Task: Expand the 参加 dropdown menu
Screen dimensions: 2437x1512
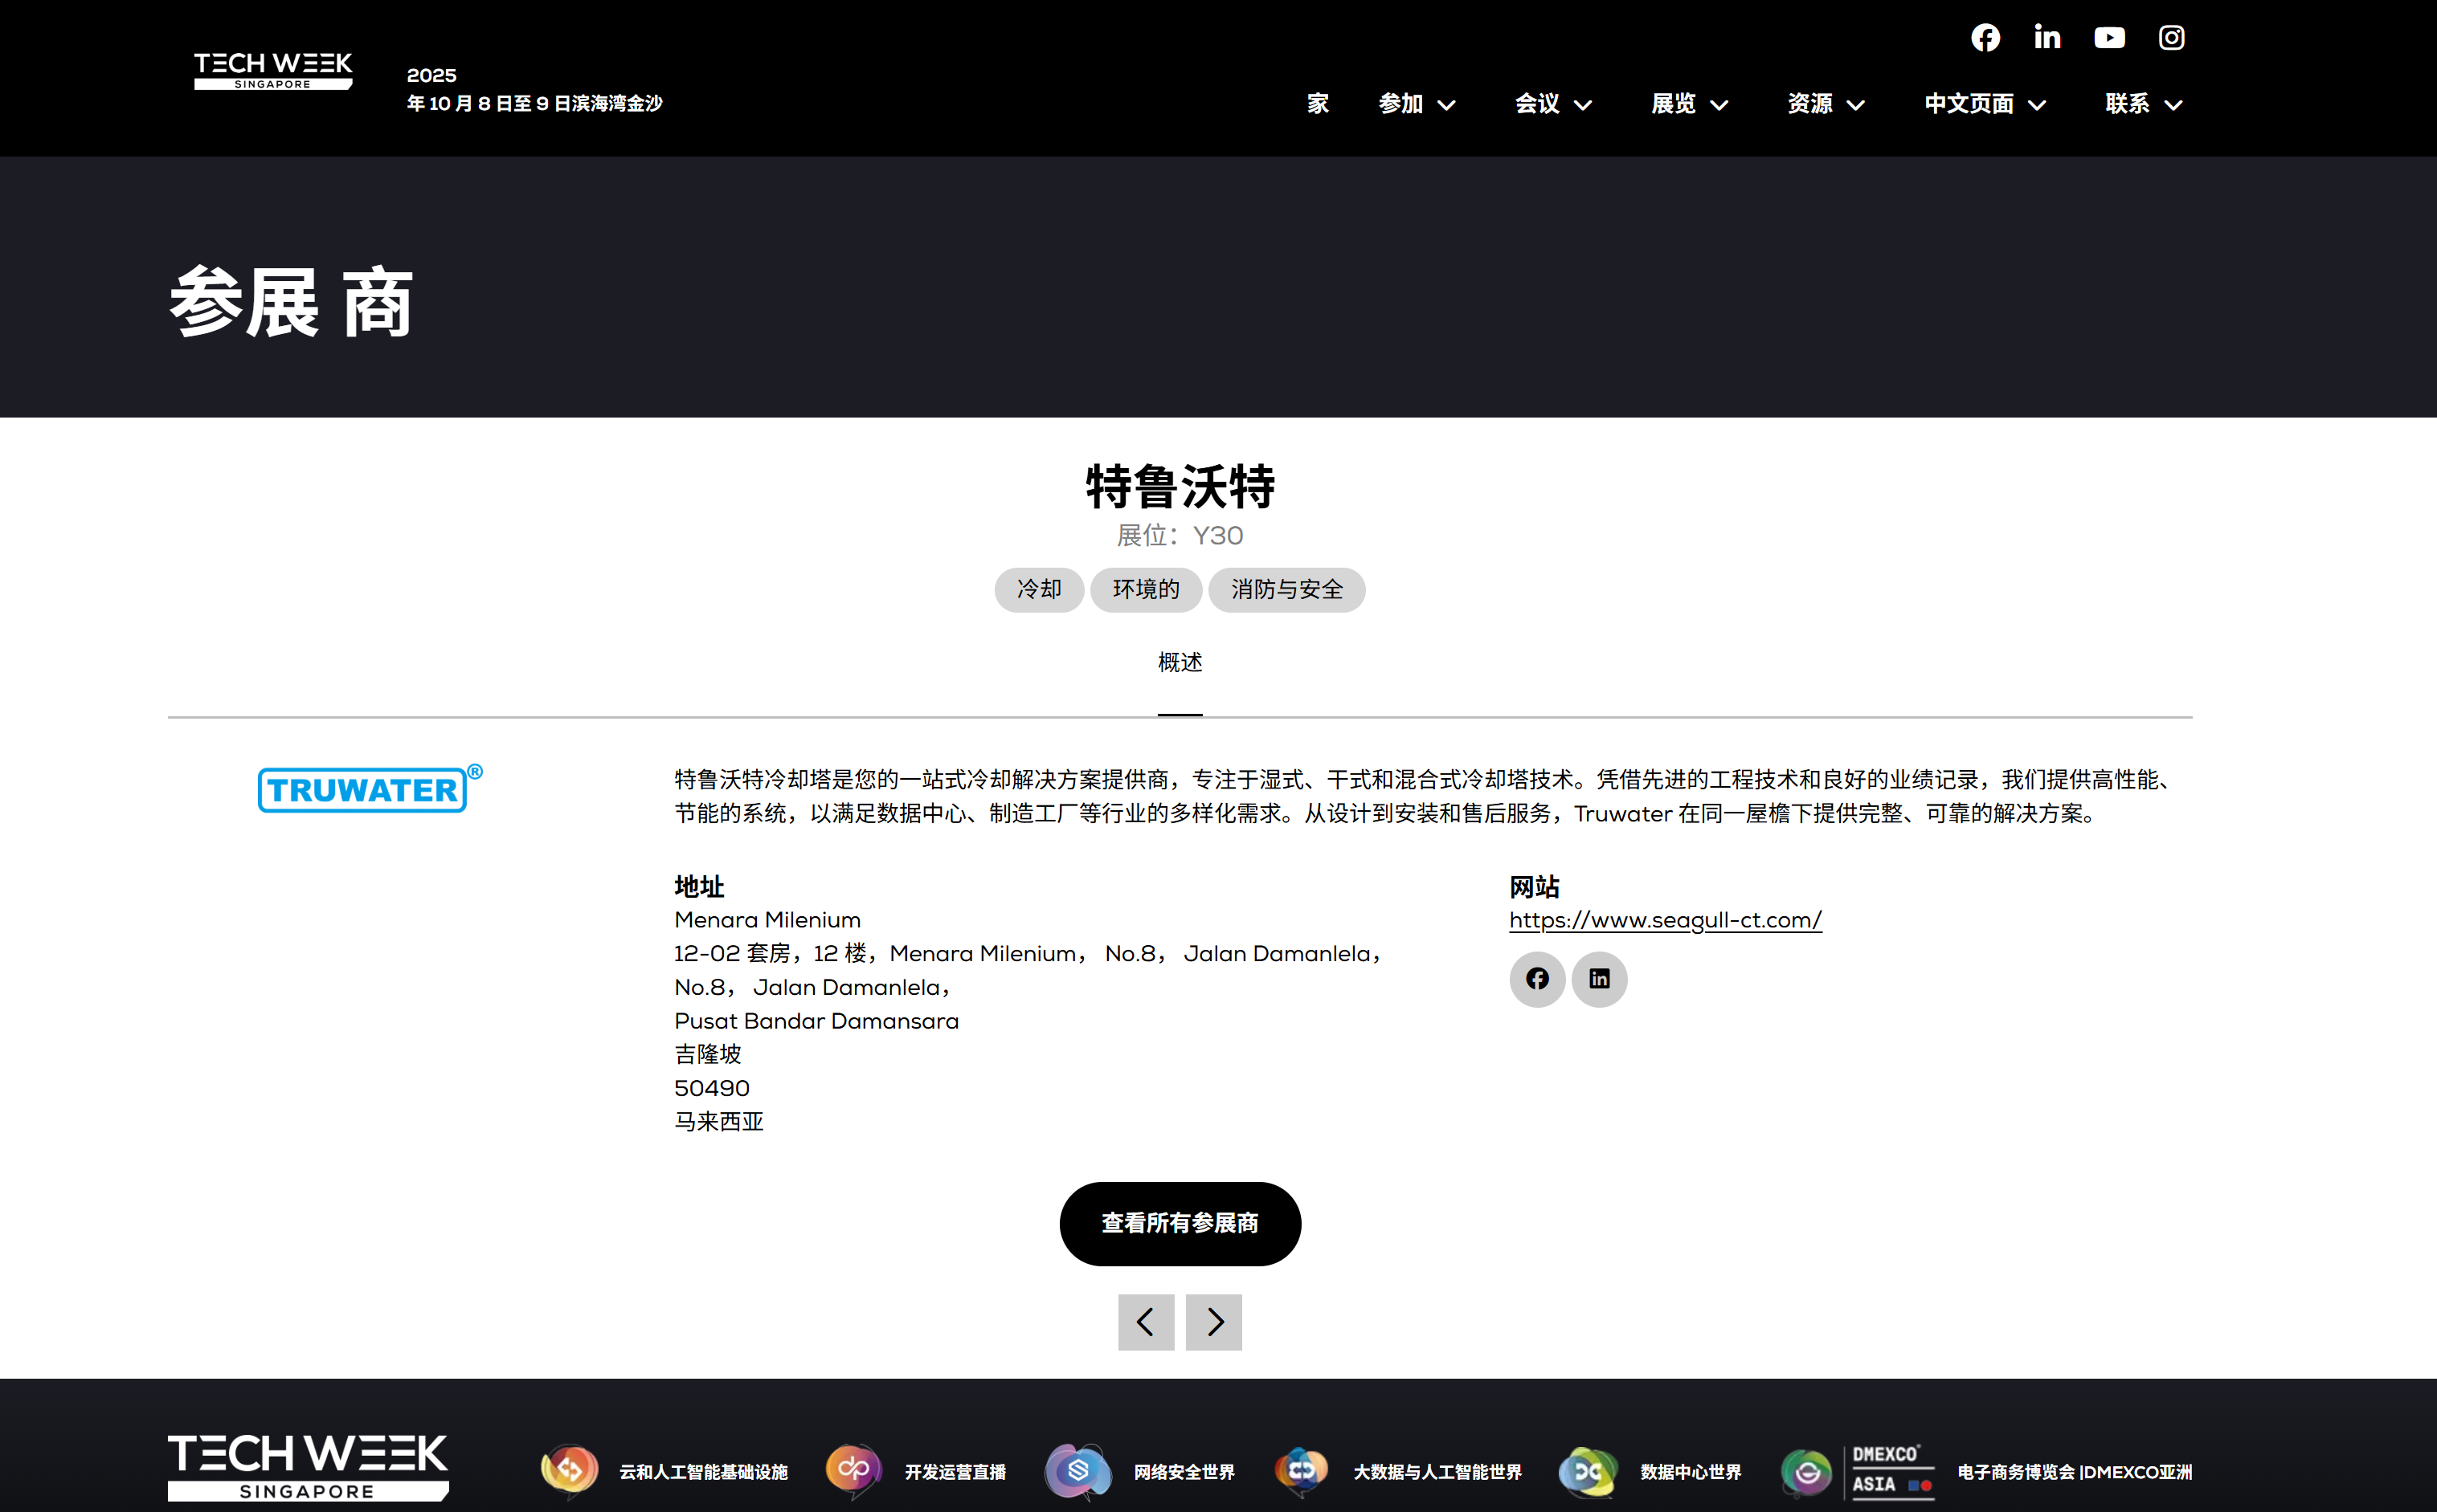Action: tap(1417, 104)
